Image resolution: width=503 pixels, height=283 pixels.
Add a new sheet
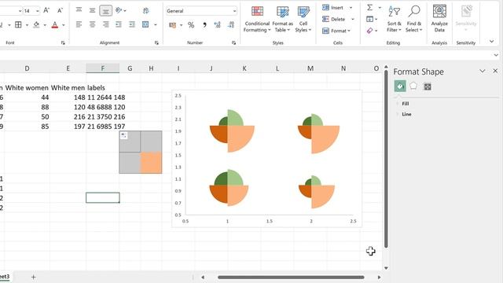pyautogui.click(x=33, y=277)
